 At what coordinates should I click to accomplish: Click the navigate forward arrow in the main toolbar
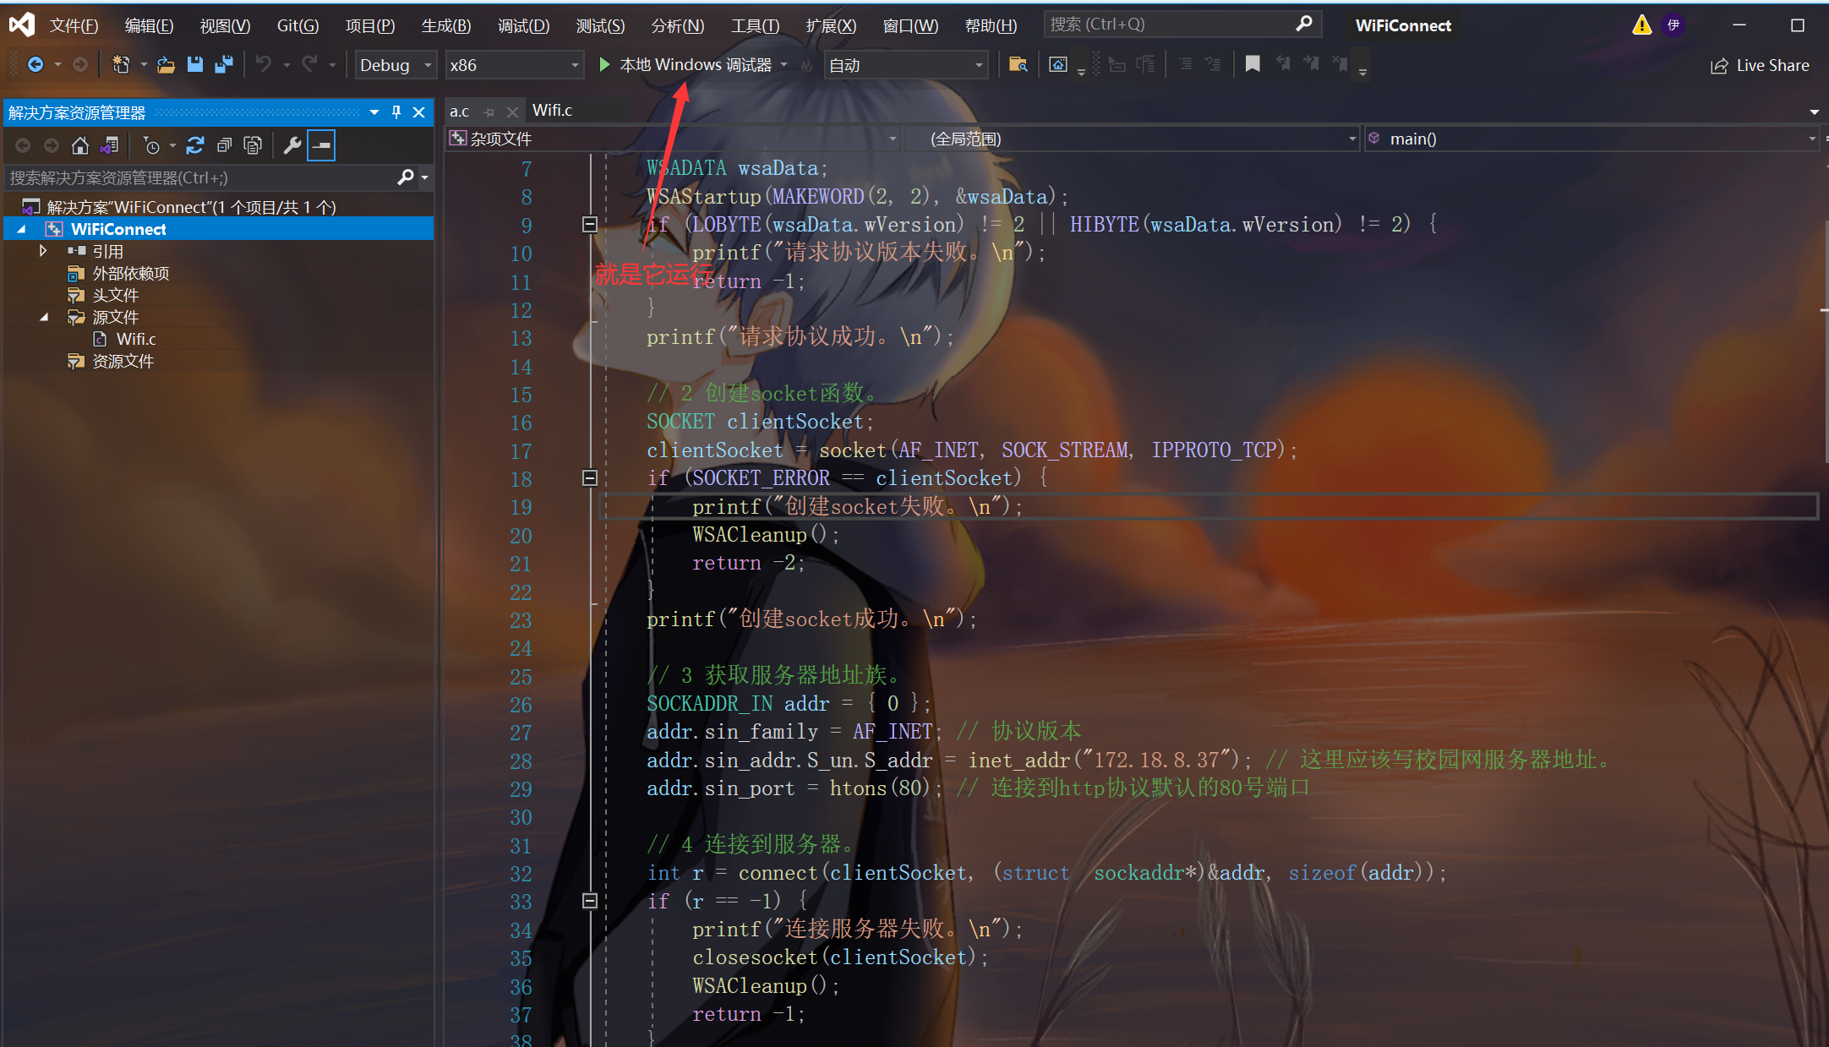pyautogui.click(x=80, y=64)
